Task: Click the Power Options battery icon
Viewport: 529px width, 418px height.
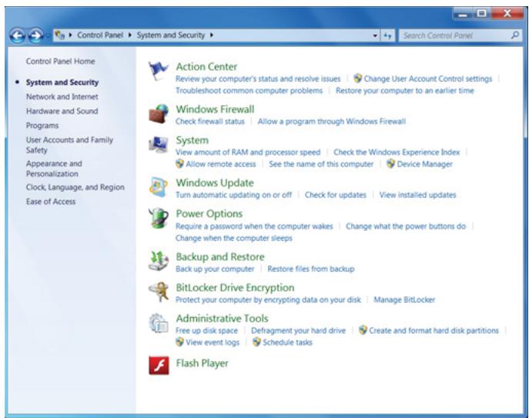Action: click(x=159, y=218)
